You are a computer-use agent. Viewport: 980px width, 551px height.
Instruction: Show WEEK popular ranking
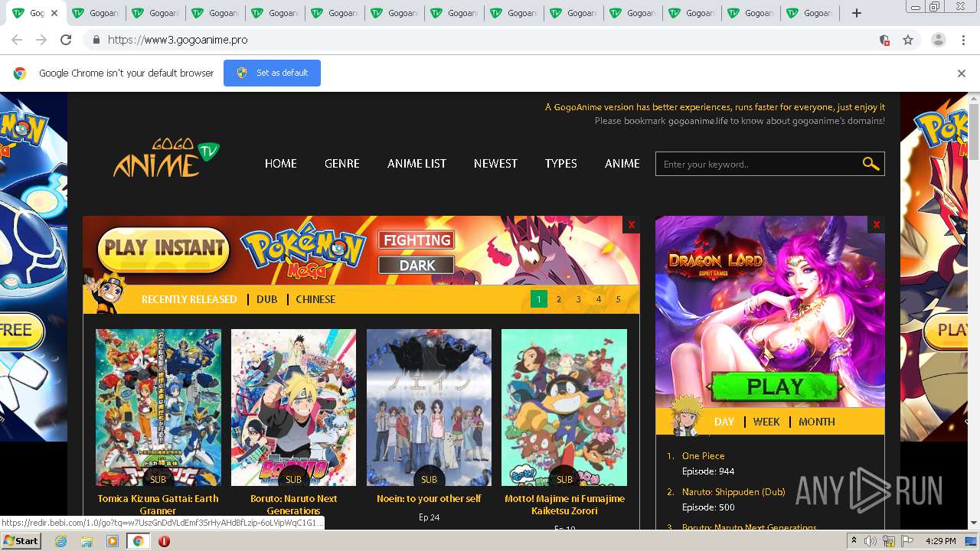766,422
